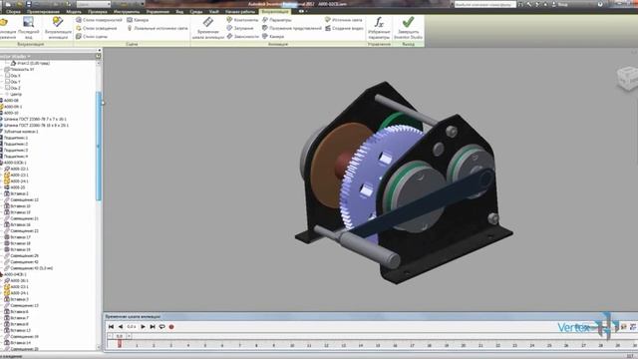Viewport: 638px width, 359px height.
Task: Choose Положение представлений animation tool
Action: click(292, 28)
